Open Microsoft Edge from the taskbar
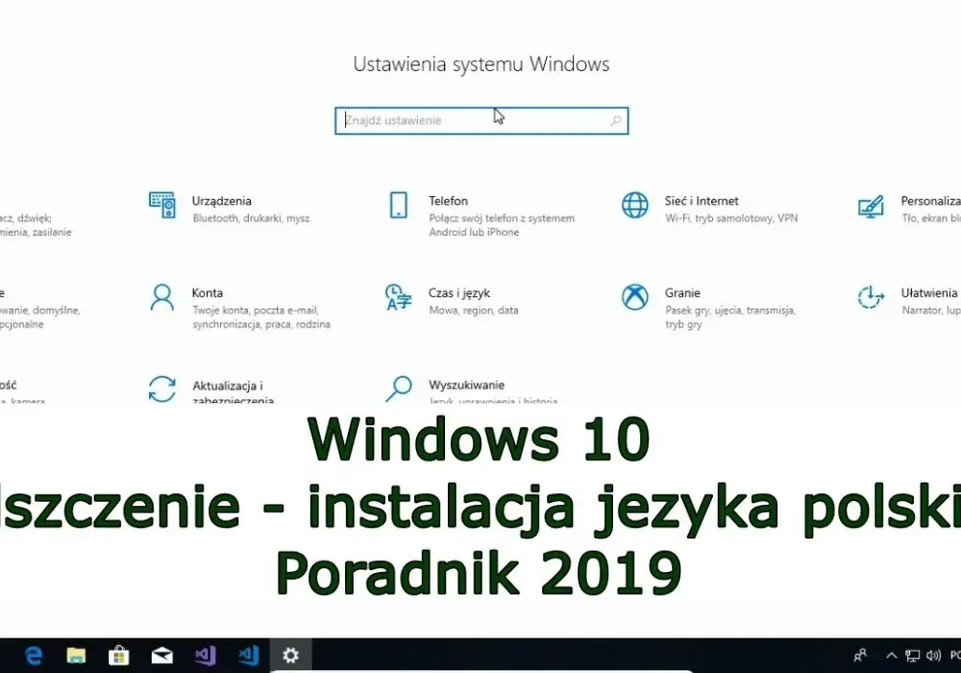The height and width of the screenshot is (673, 961). click(x=34, y=656)
